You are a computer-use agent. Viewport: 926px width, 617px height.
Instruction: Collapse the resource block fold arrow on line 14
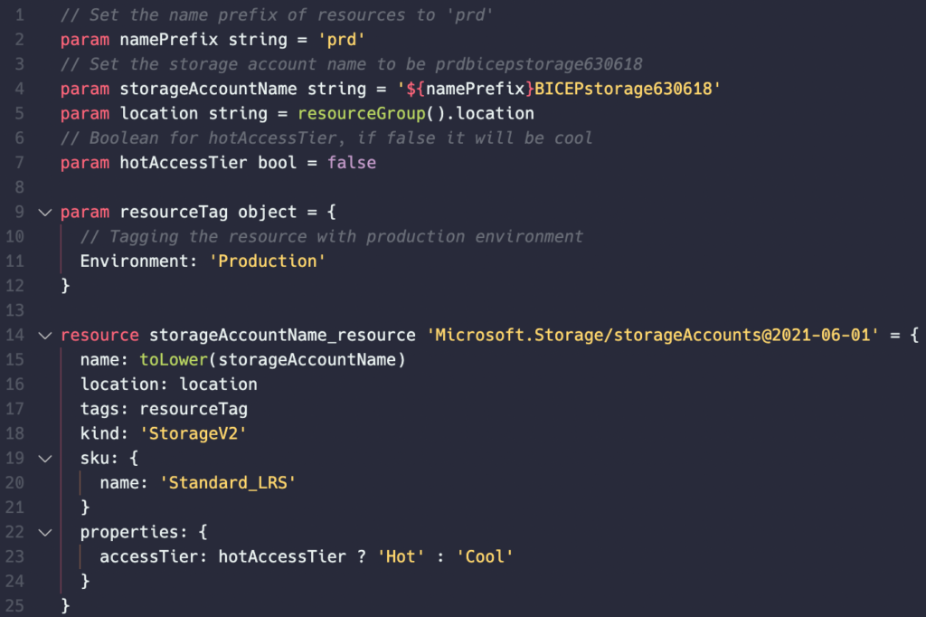[x=45, y=336]
